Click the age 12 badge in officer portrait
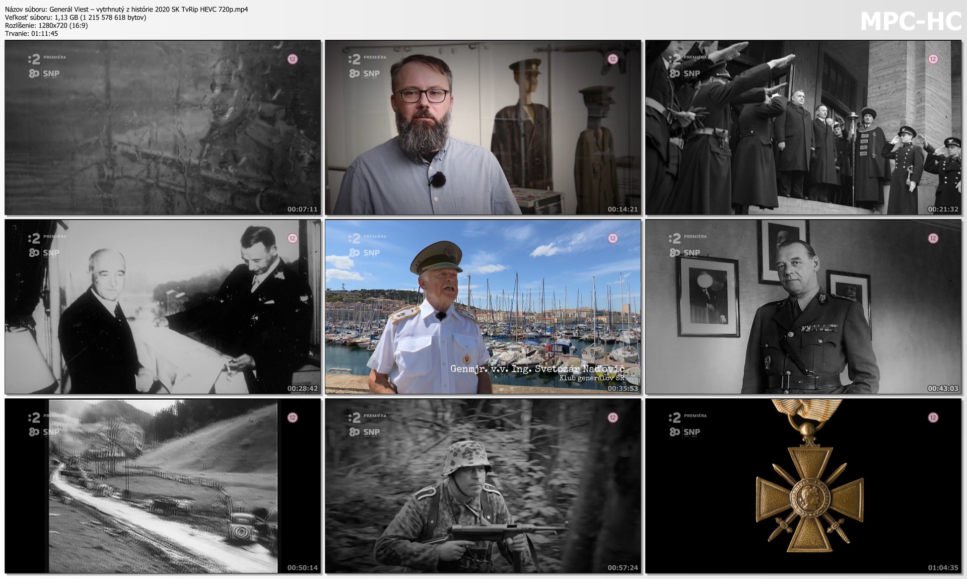 click(x=933, y=238)
